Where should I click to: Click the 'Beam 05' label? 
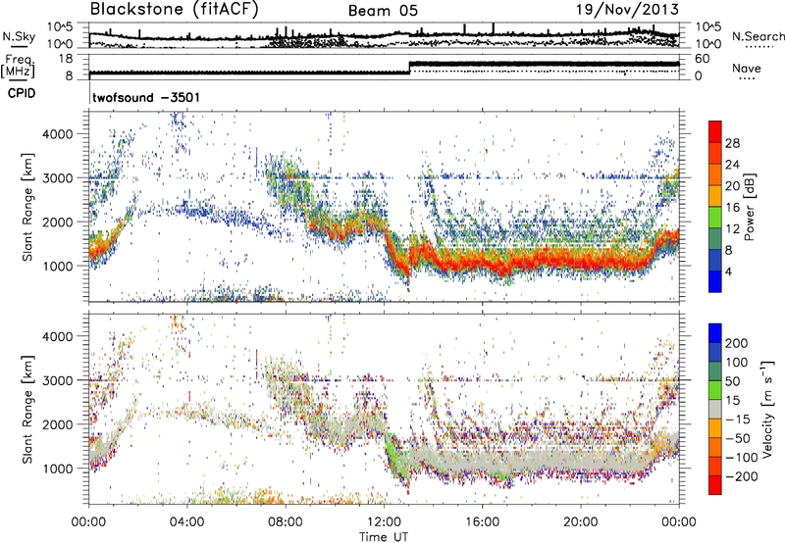(x=383, y=11)
